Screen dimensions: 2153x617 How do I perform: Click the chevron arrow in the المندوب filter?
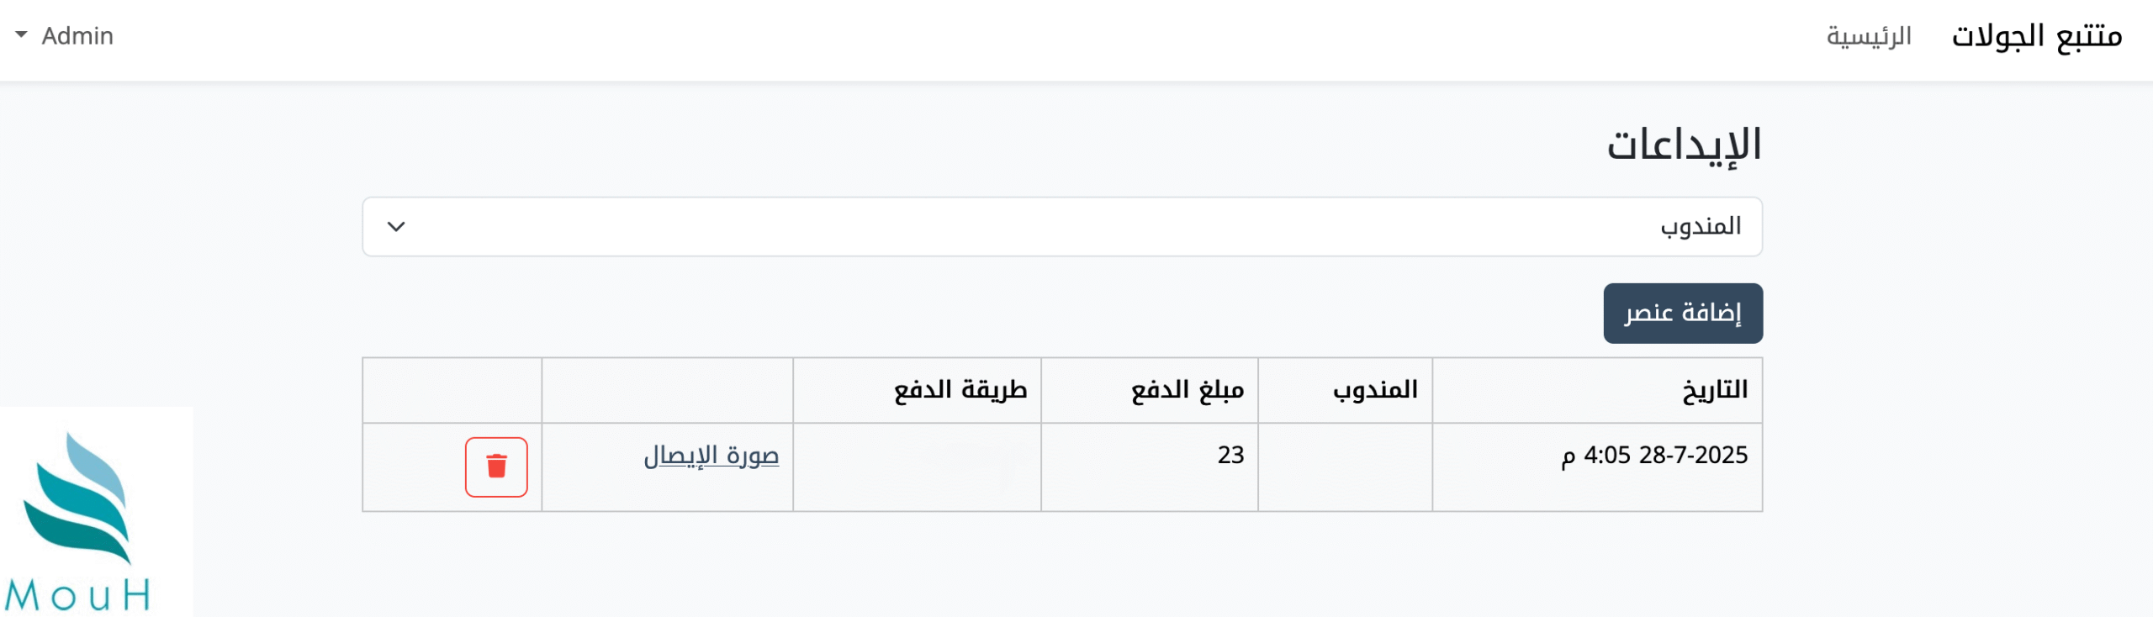(x=396, y=226)
